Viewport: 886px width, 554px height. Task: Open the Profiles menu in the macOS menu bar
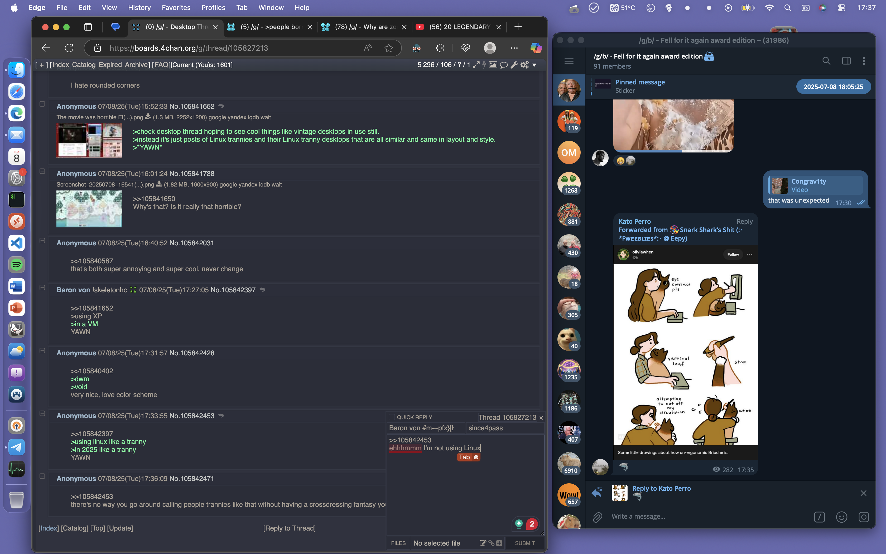point(213,8)
